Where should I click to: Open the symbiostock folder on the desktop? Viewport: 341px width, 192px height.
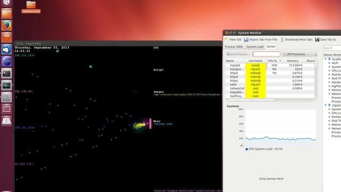click(31, 7)
